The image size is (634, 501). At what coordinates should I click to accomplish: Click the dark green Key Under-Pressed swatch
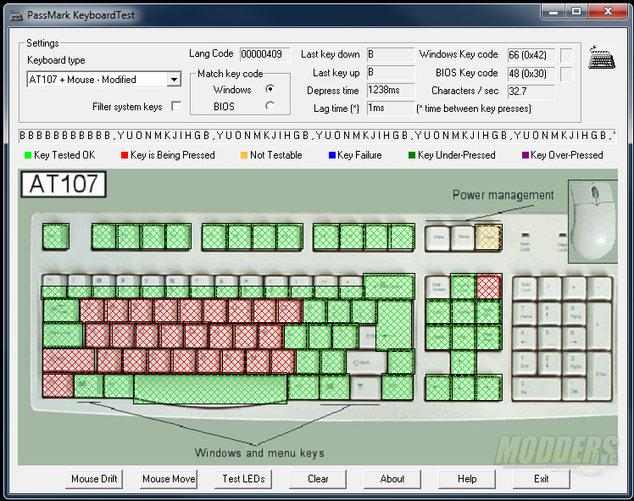pos(412,155)
